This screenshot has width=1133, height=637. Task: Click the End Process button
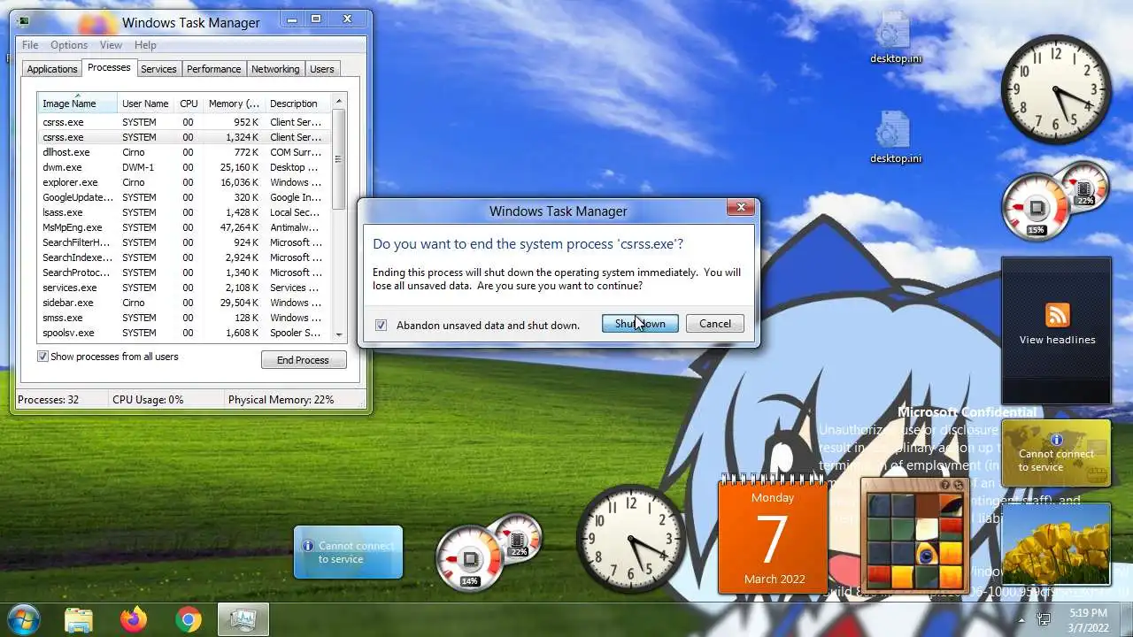(x=303, y=360)
